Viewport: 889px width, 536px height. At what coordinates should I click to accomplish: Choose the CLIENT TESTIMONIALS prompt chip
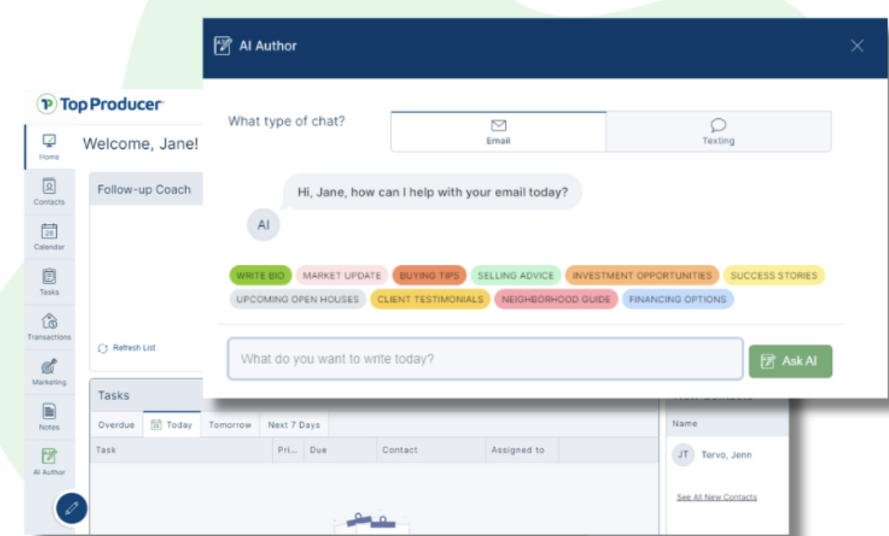point(431,299)
